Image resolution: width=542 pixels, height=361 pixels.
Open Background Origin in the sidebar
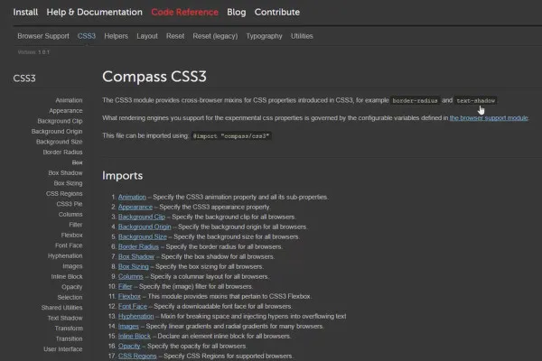tap(57, 131)
